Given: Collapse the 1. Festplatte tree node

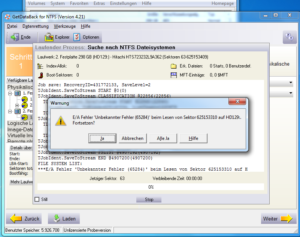Looking at the screenshot, I should (x=10, y=93).
